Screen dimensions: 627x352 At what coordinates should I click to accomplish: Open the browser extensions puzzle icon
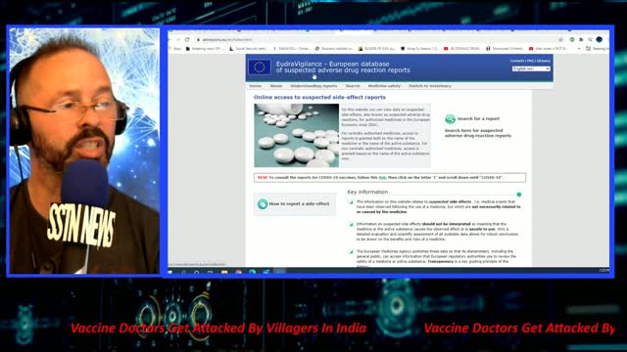581,39
